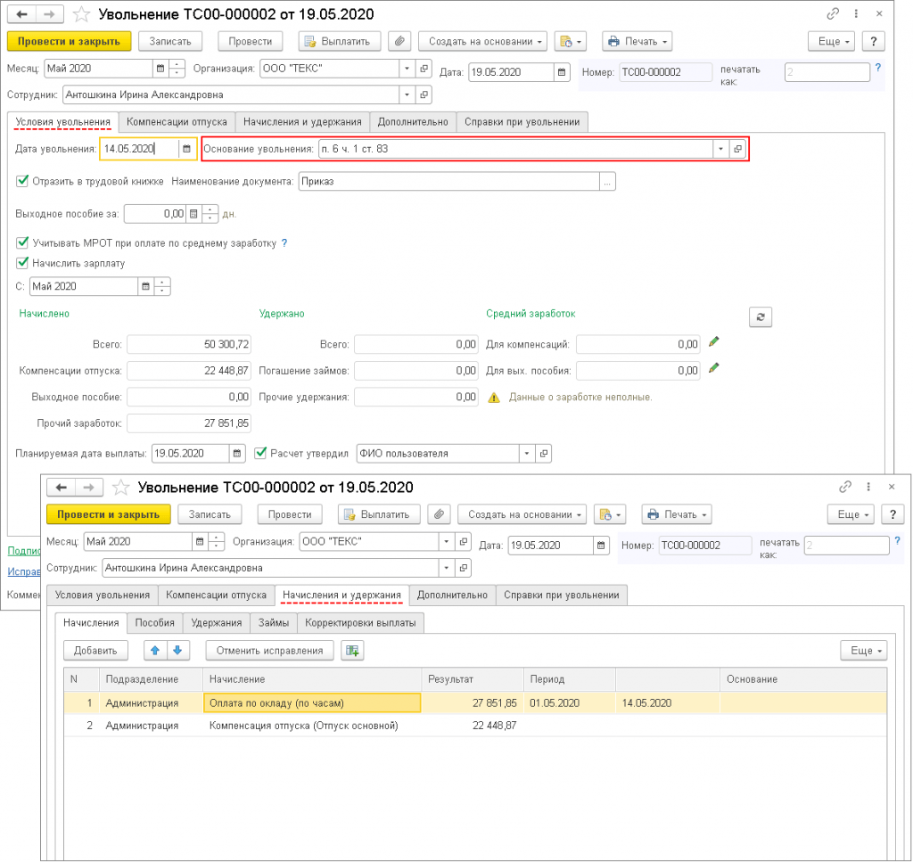Select the Компенсация отпуска (Отпуск основной) table row
This screenshot has width=913, height=862.
point(303,726)
